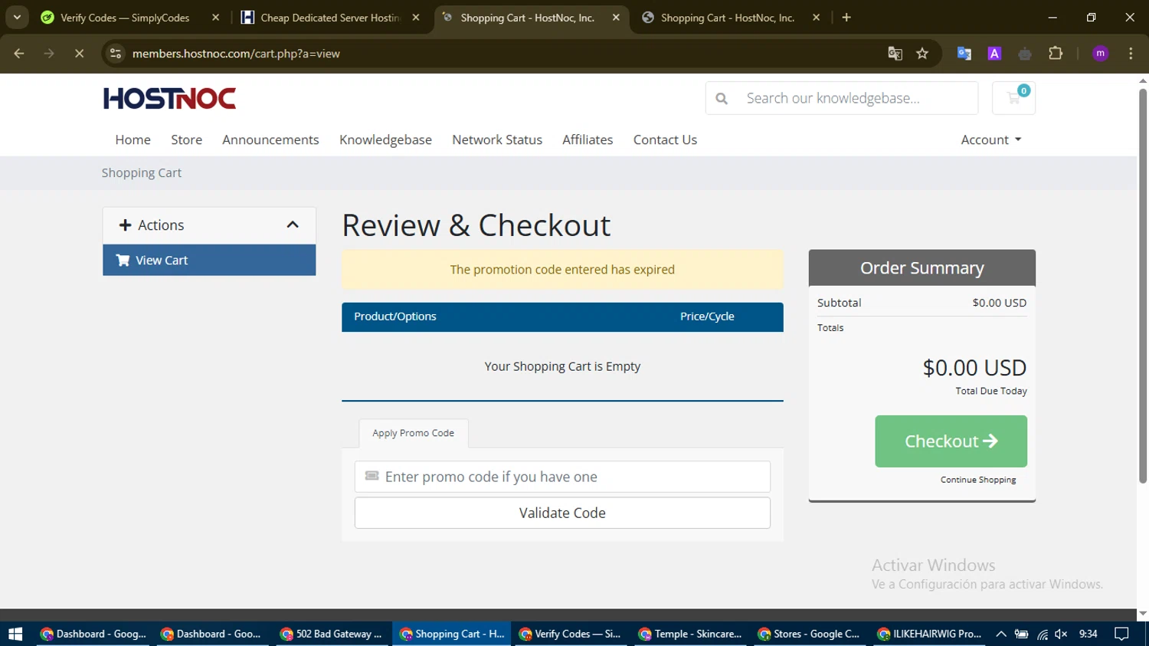The width and height of the screenshot is (1149, 646).
Task: Go back with the browser back arrow
Action: tap(19, 53)
